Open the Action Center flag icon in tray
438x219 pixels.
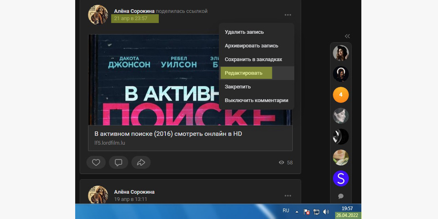(x=307, y=212)
